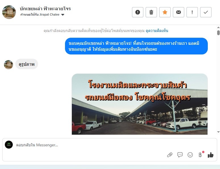Click the Baht payment icon
220x169 pixels.
(200, 155)
